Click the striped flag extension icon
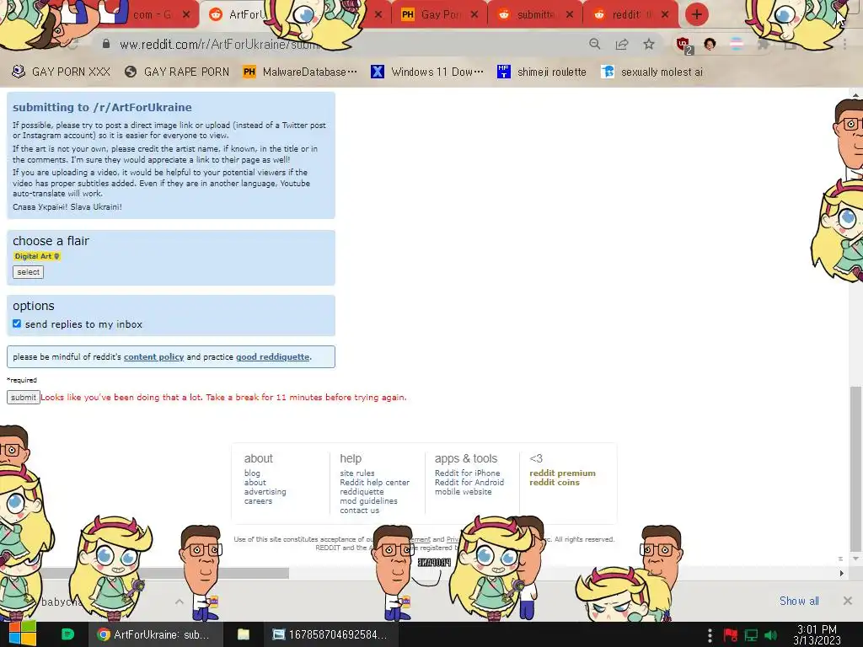 [x=737, y=44]
